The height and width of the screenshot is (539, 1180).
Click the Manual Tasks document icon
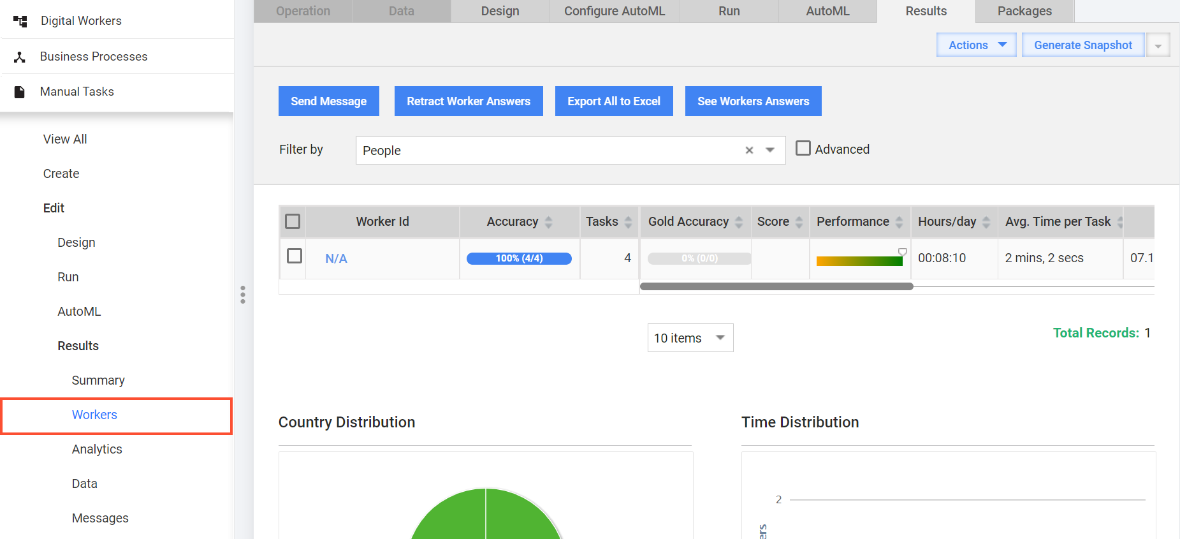pos(20,92)
